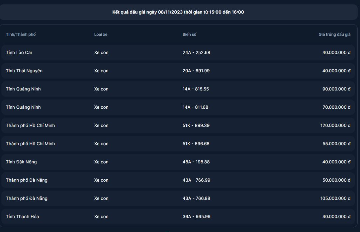This screenshot has height=232, width=360.
Task: Click the 55.000.000 đ winning price
Action: (336, 144)
